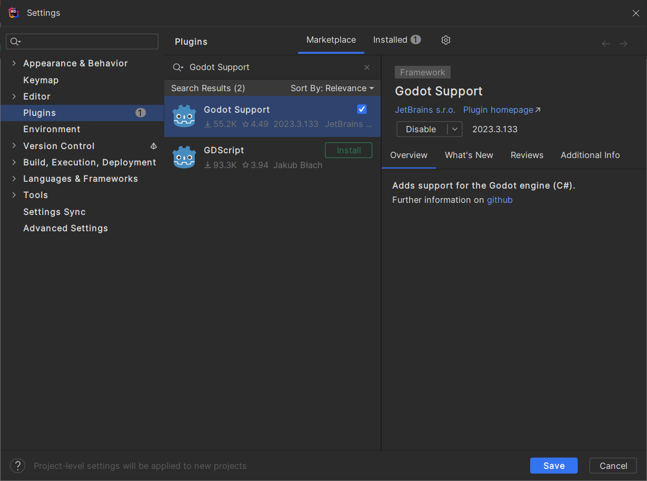Click the Installed tab count badge
The image size is (647, 481).
[x=416, y=40]
